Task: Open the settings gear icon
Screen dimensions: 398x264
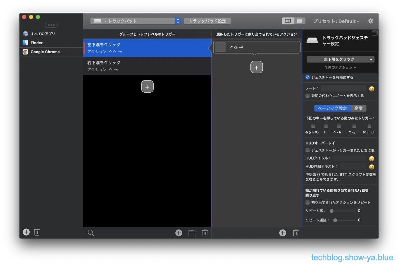Action: pyautogui.click(x=370, y=21)
